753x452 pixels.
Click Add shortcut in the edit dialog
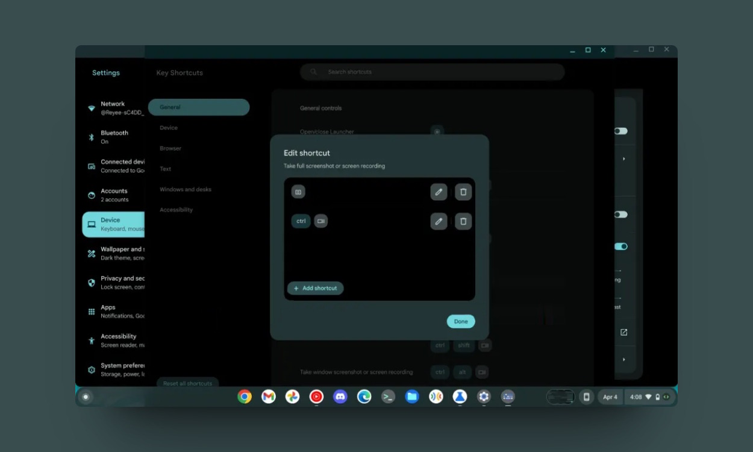tap(315, 288)
